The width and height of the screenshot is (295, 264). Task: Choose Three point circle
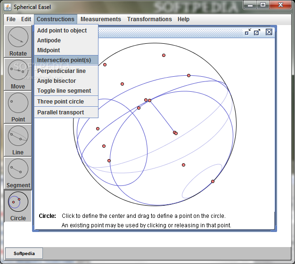(x=66, y=102)
